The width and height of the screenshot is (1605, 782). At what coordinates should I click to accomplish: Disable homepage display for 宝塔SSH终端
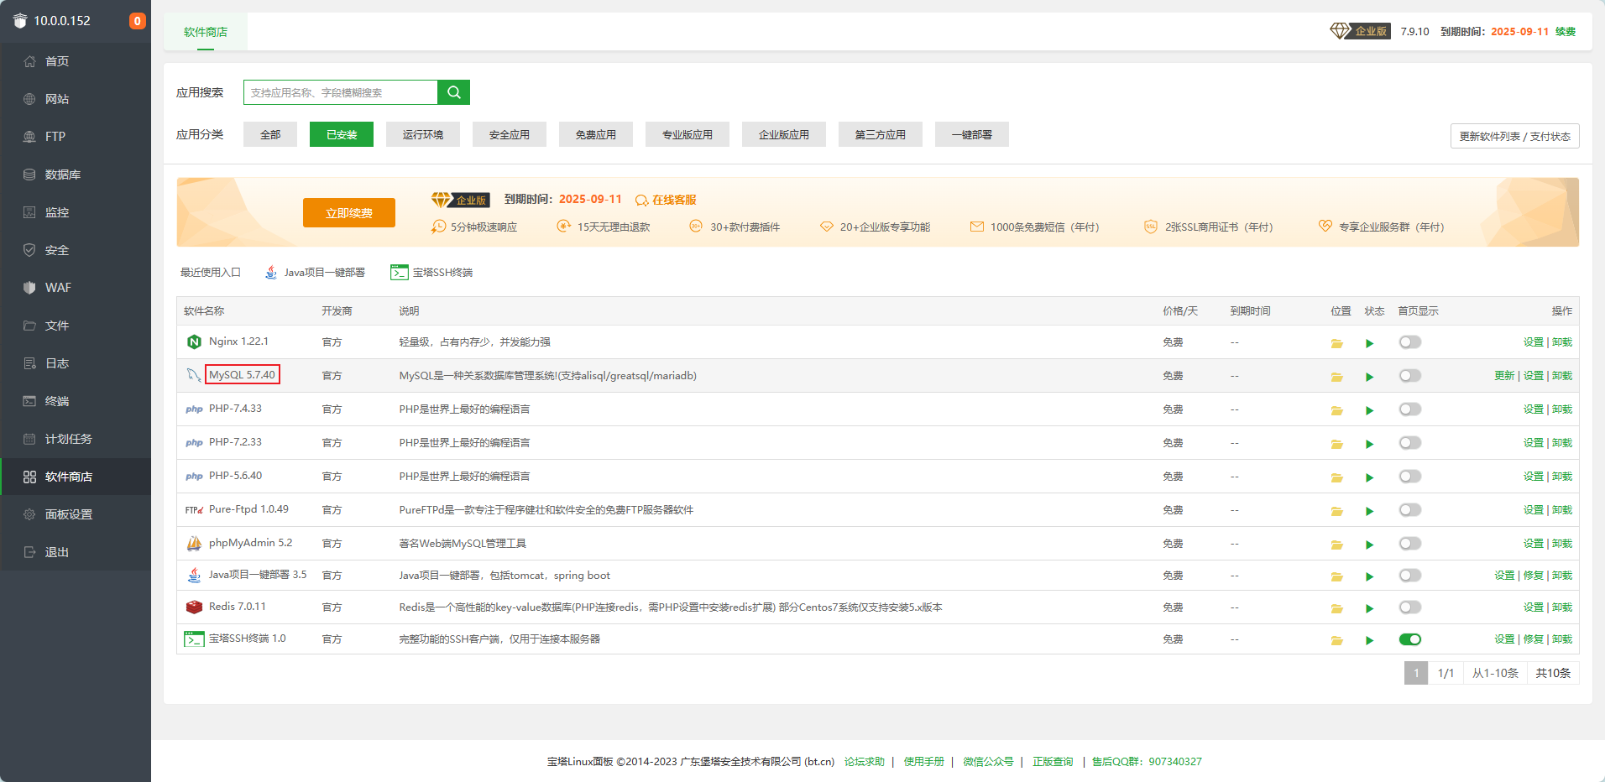pyautogui.click(x=1409, y=639)
